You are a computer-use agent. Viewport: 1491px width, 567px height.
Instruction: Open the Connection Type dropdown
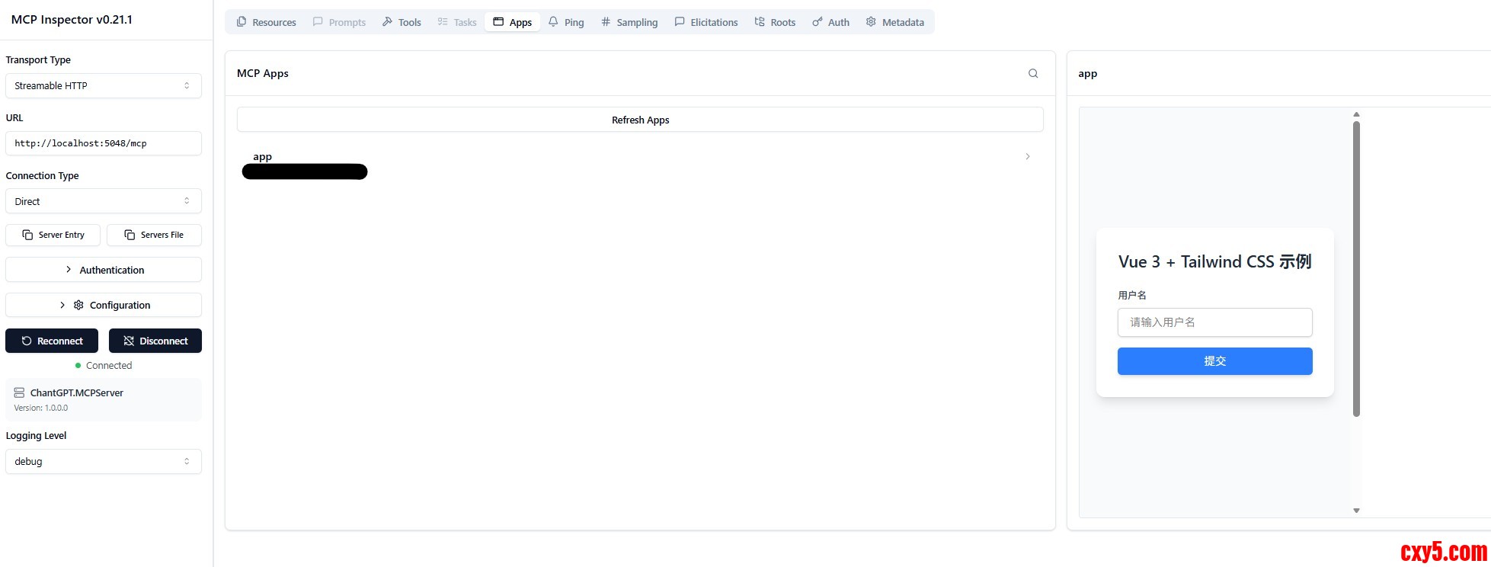(104, 201)
